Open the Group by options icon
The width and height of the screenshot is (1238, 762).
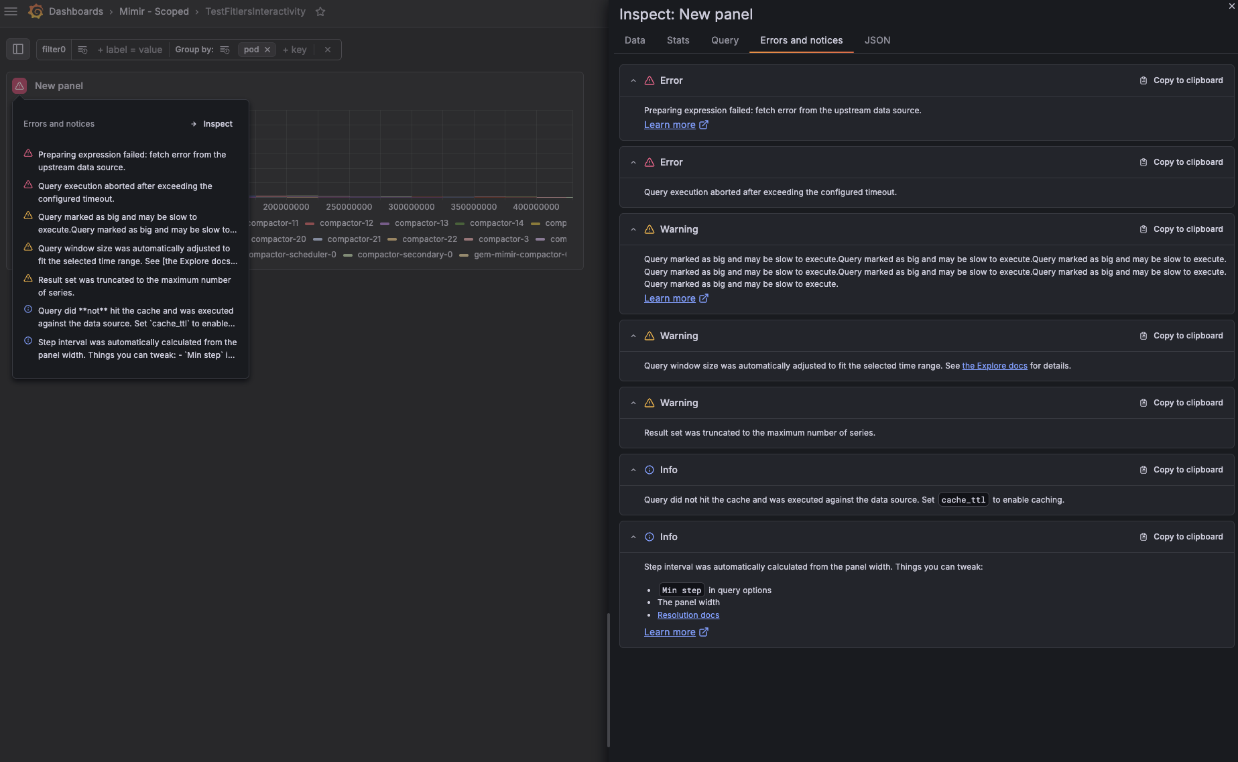coord(225,50)
